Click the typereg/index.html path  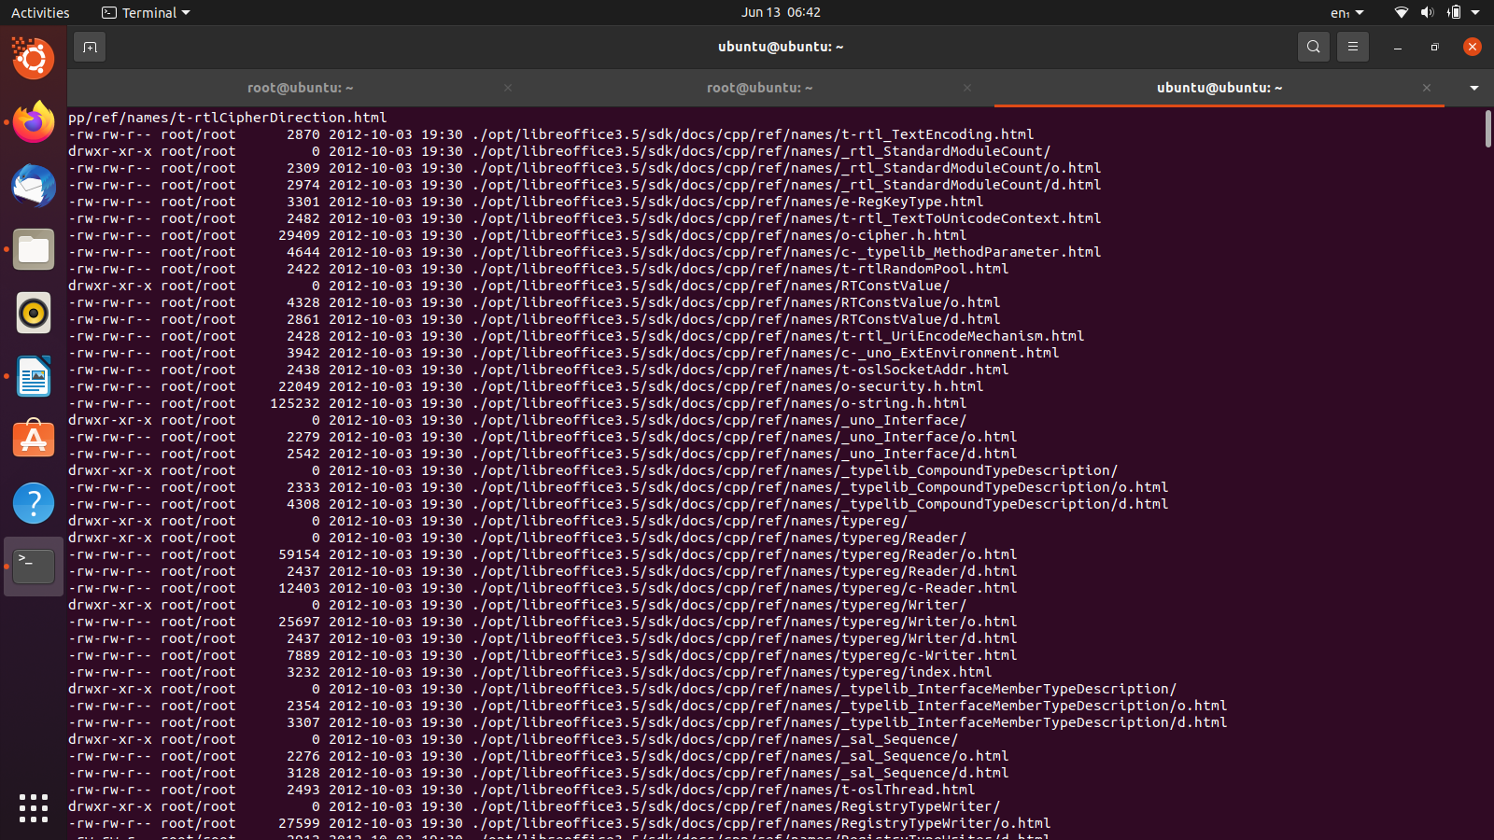coord(732,672)
